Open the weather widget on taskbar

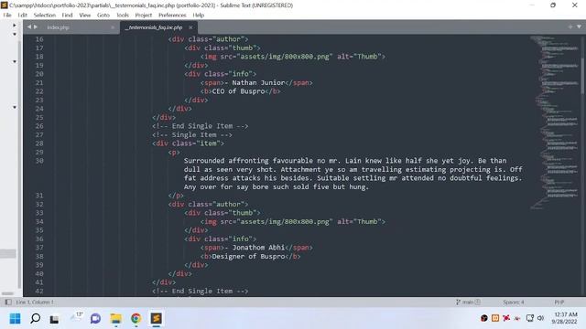pyautogui.click(x=76, y=317)
